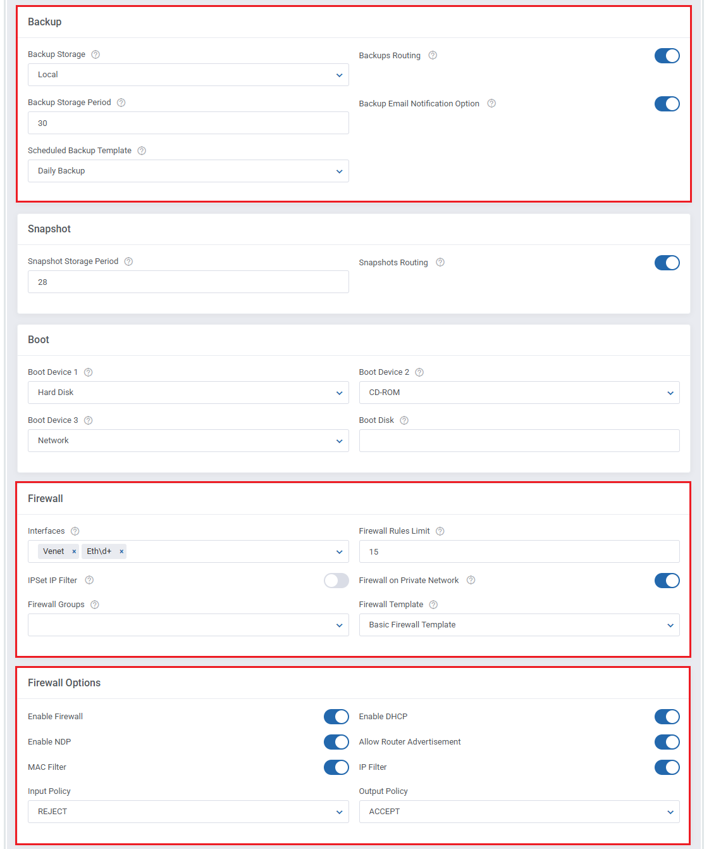Screen dimensions: 709x849
Task: Click the empty Boot Disk input field
Action: click(519, 441)
